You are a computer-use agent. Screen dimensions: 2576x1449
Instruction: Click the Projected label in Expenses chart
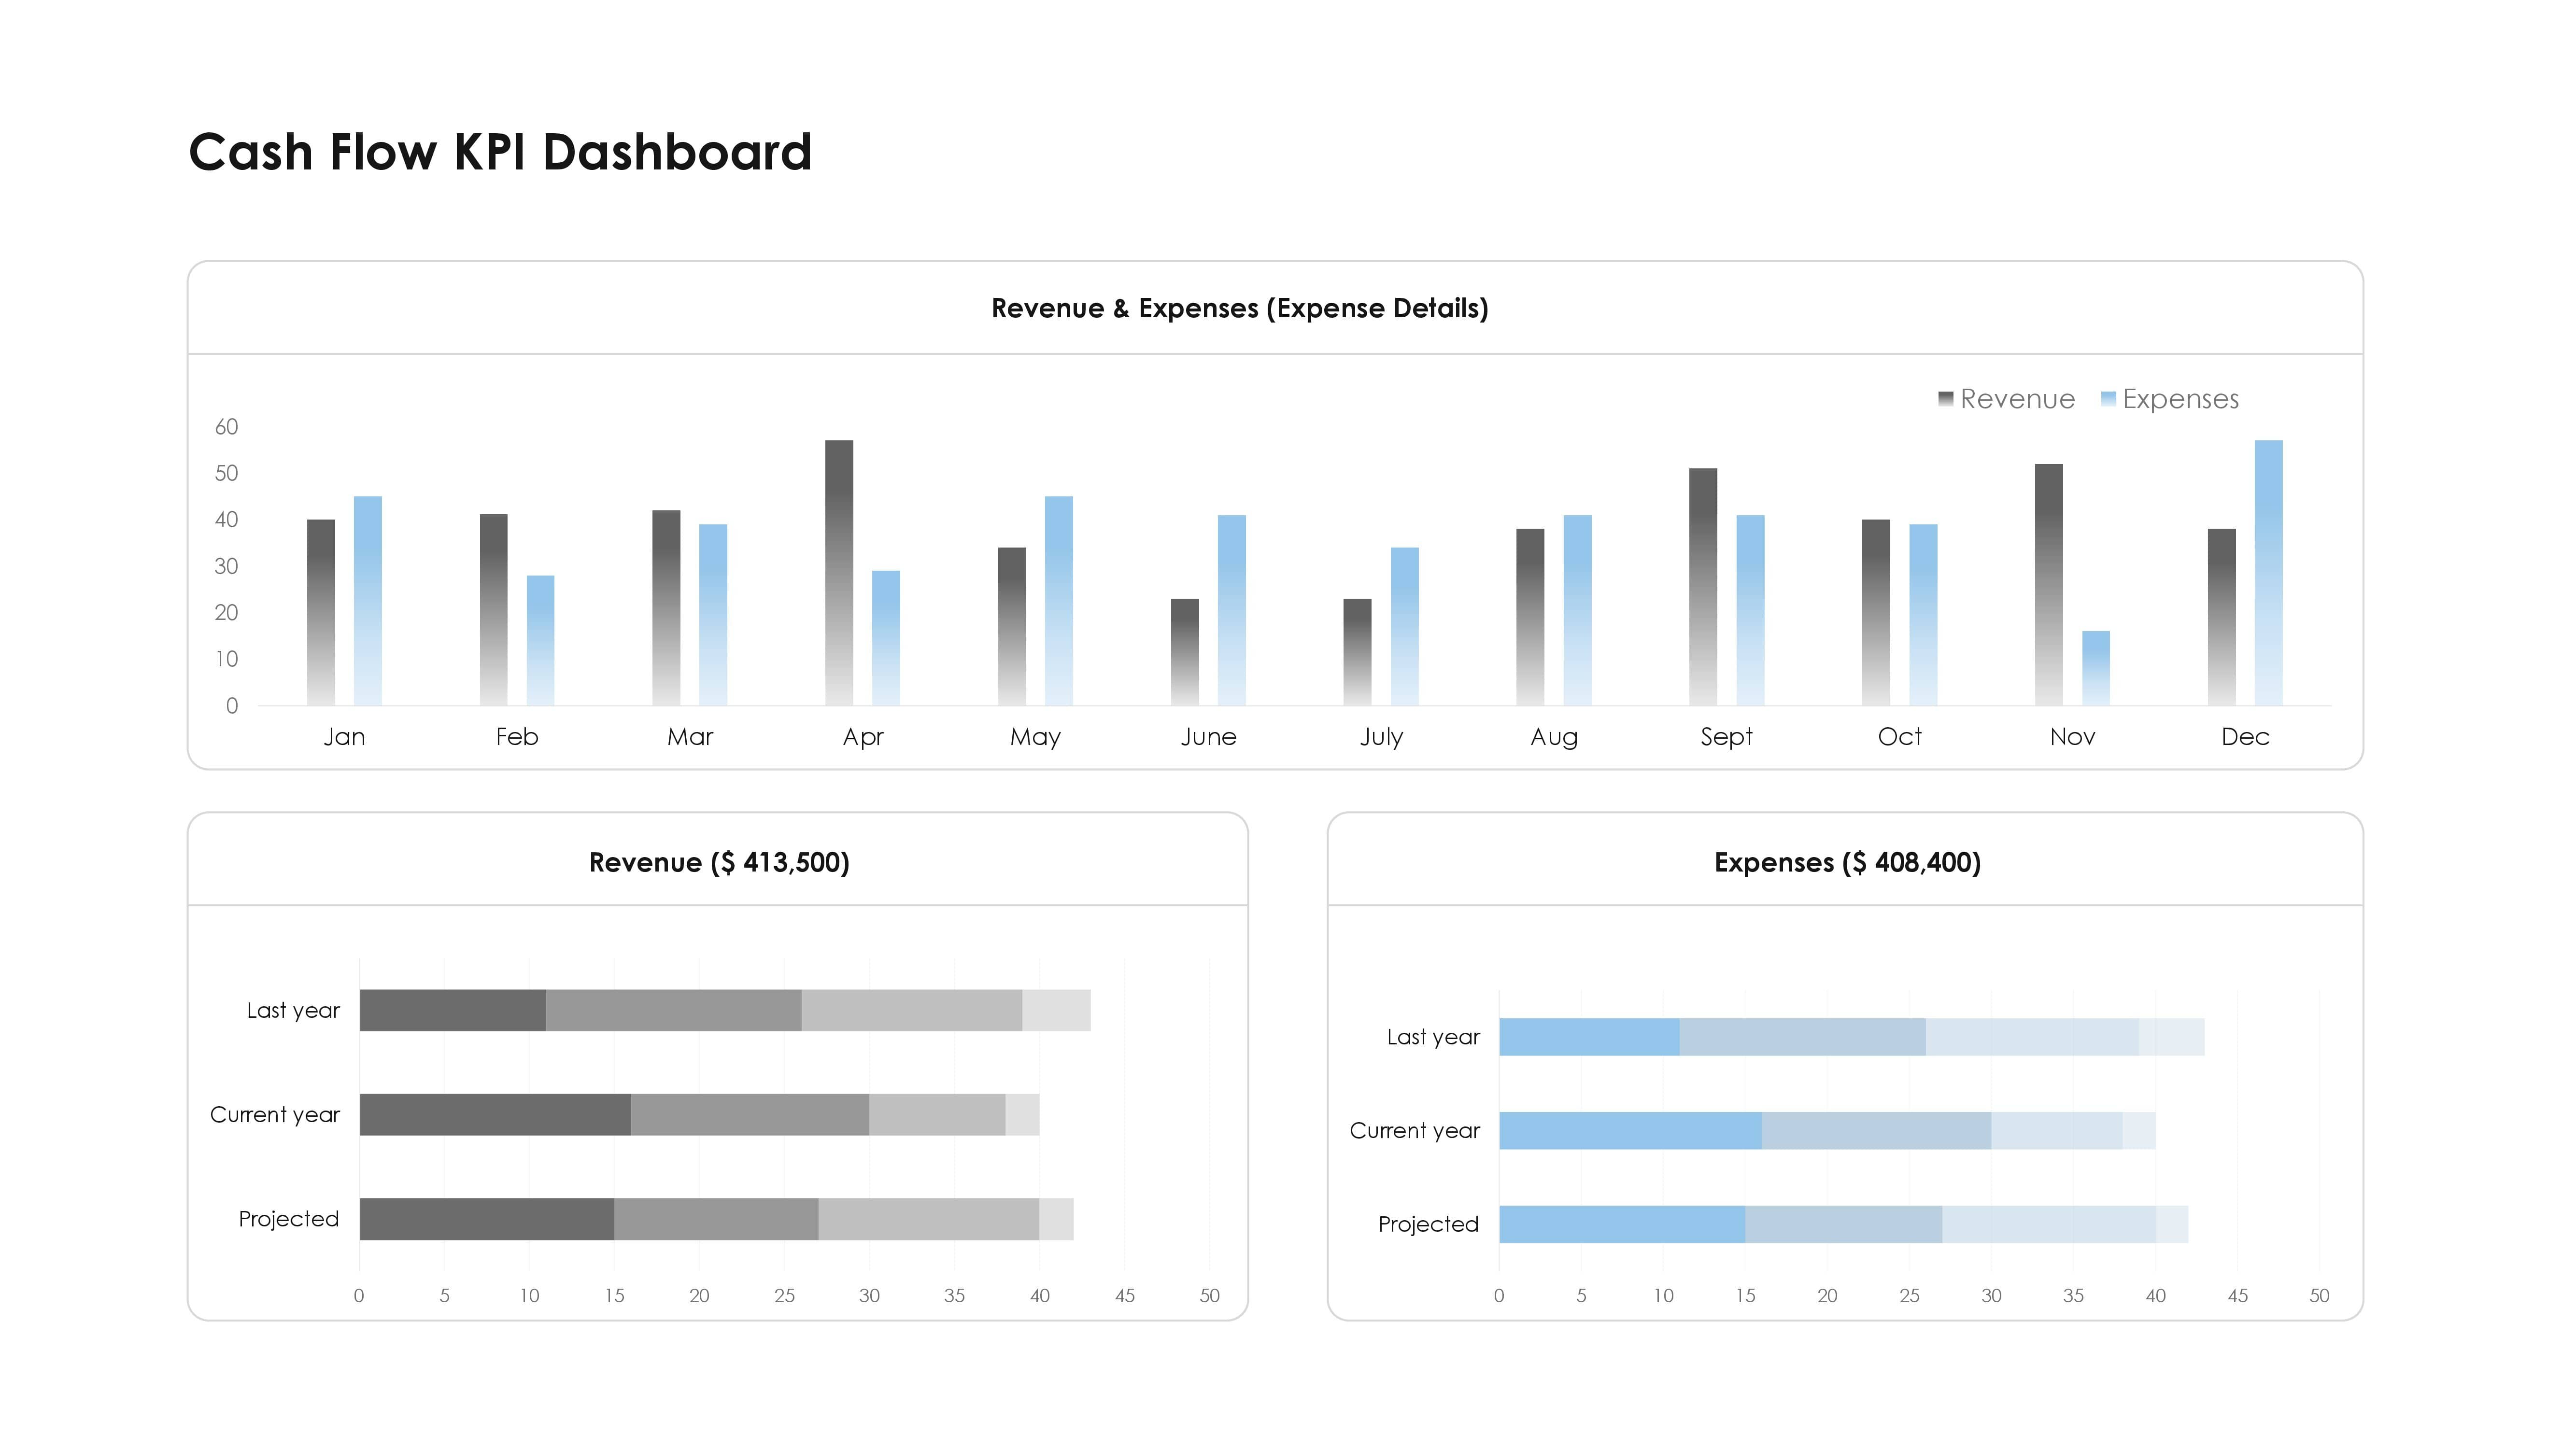pyautogui.click(x=1428, y=1224)
